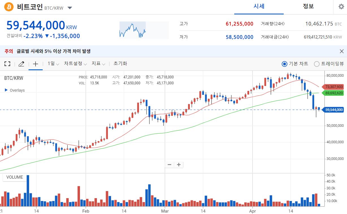
Task: Click the Feb date axis label
Action: 86,211
